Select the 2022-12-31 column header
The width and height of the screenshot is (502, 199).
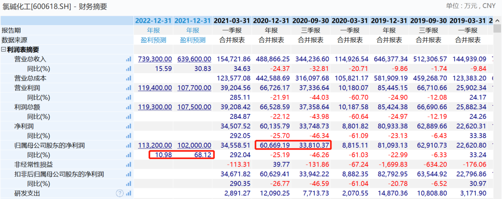click(x=153, y=21)
